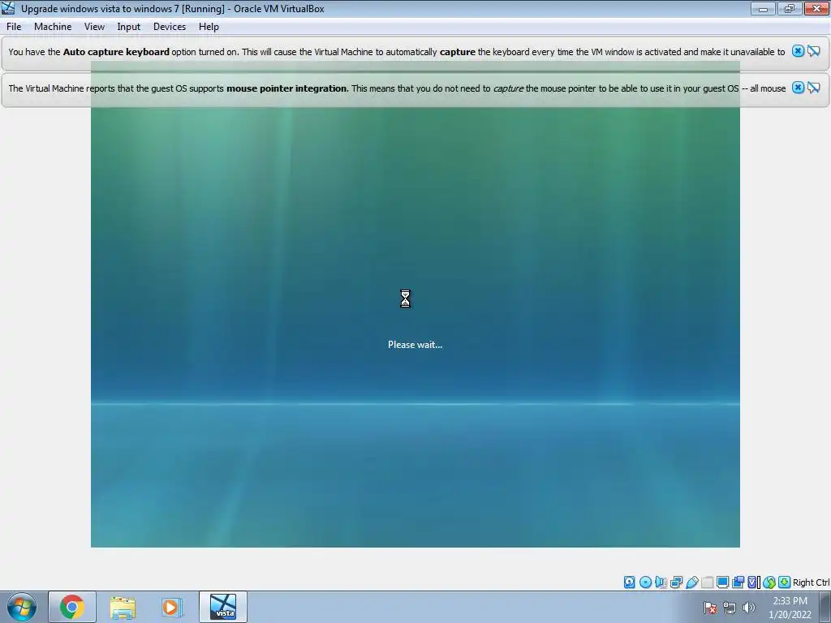Screen dimensions: 831x623
Task: Open the Input menu
Action: 129,27
